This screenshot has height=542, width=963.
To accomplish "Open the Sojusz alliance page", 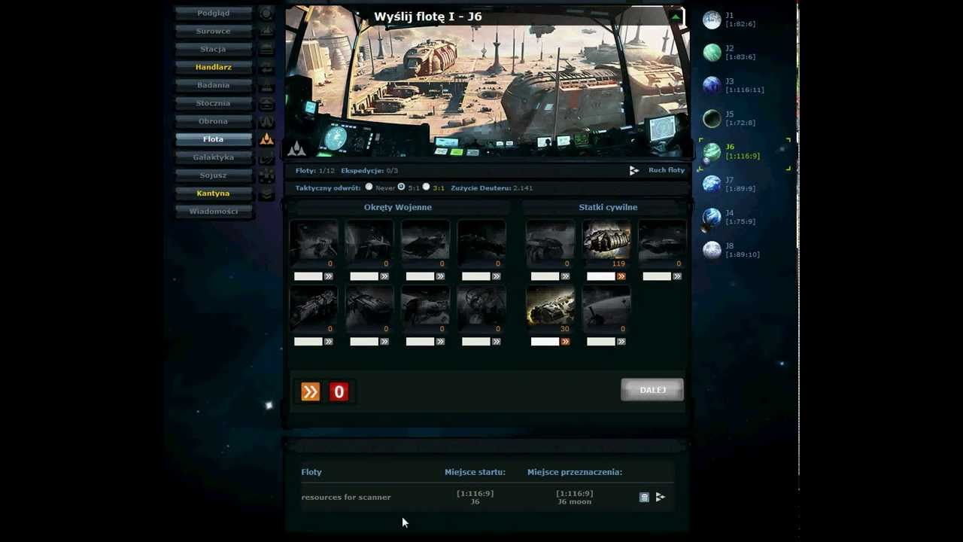I will coord(214,175).
